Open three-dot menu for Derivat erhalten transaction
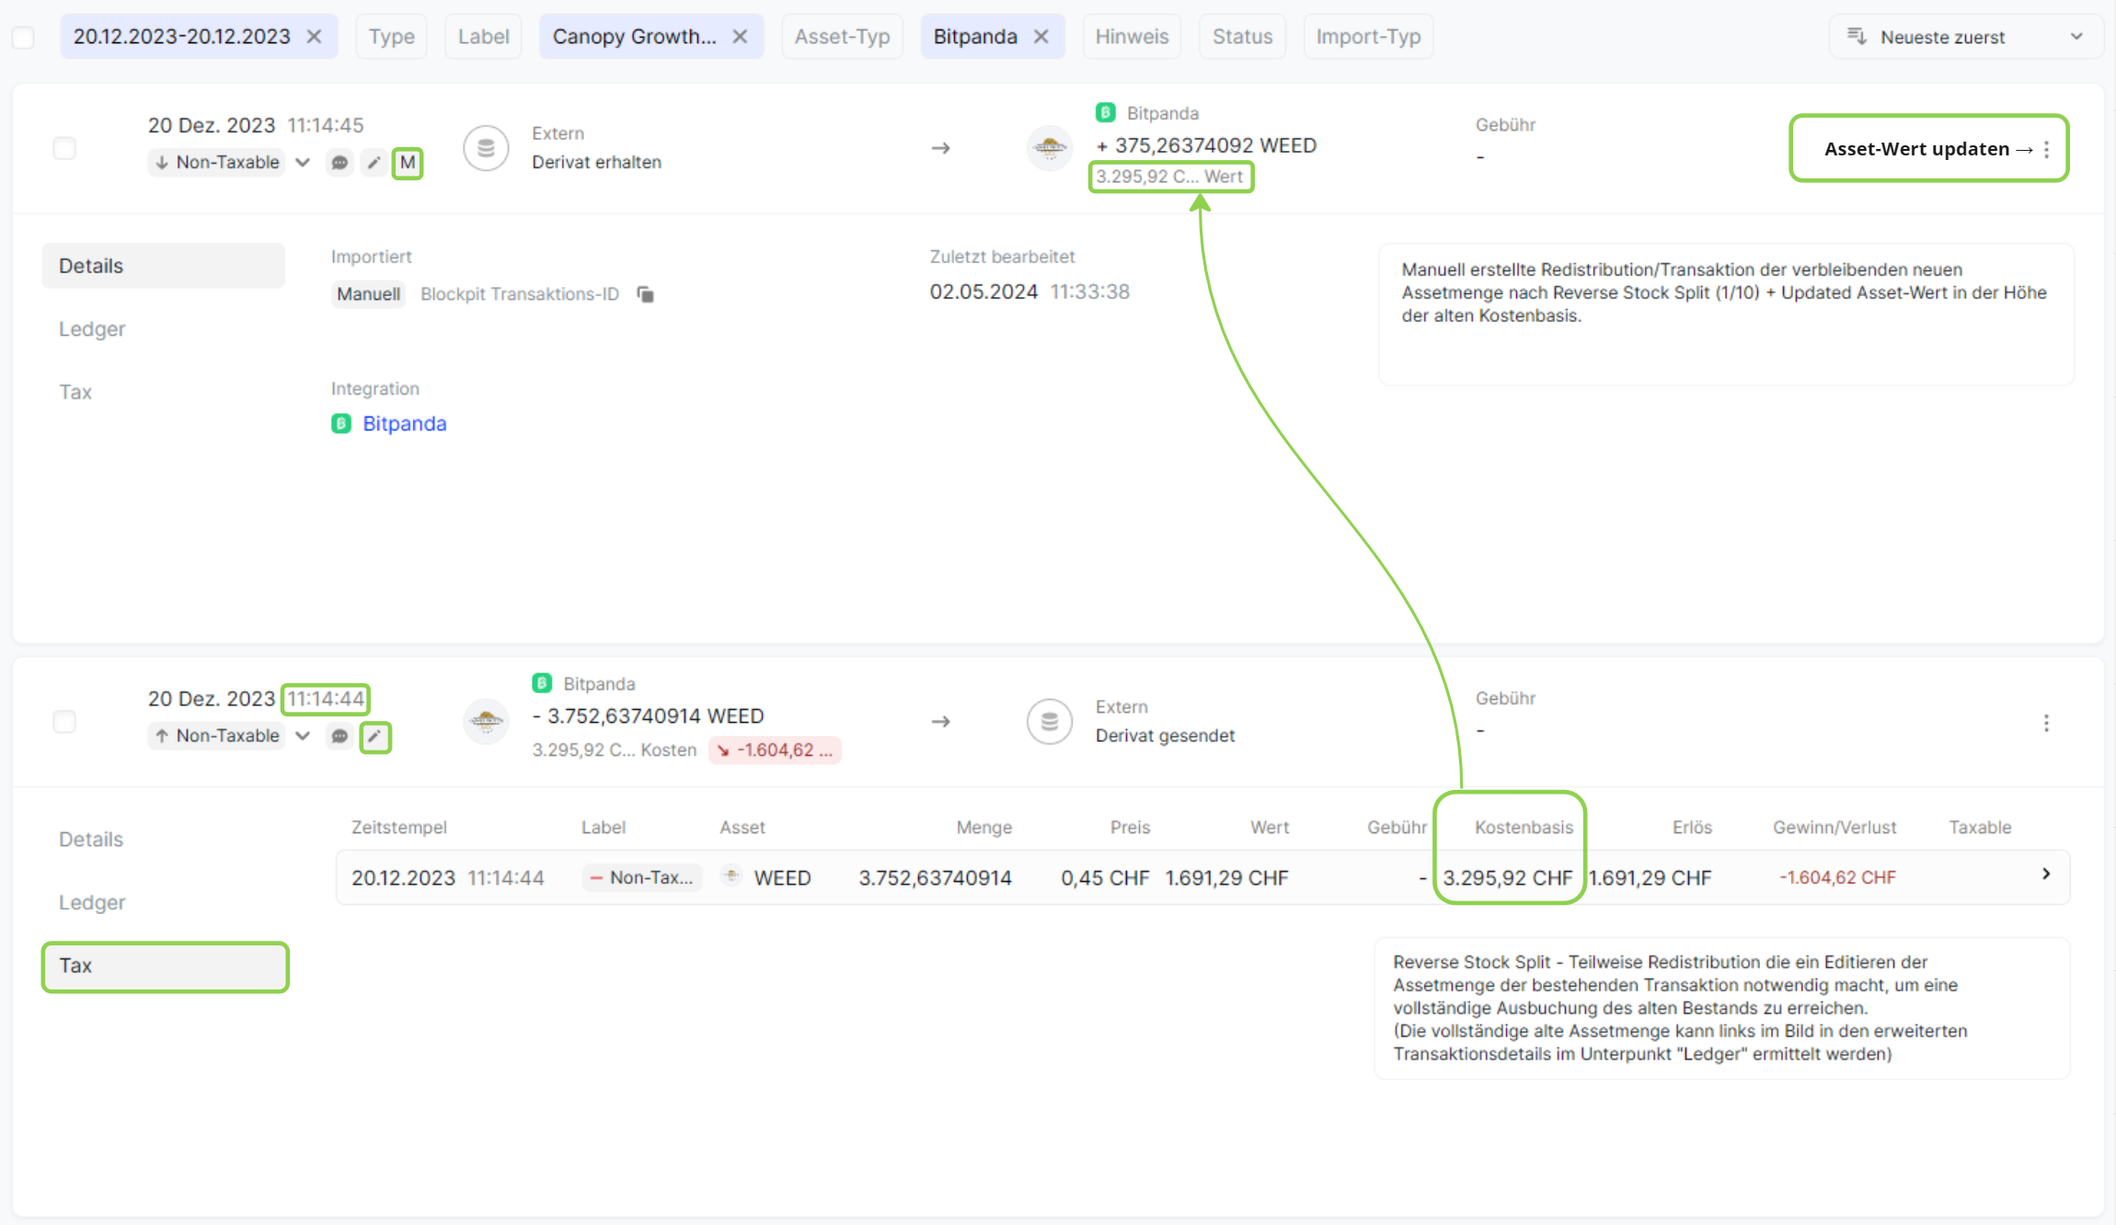 [2046, 149]
